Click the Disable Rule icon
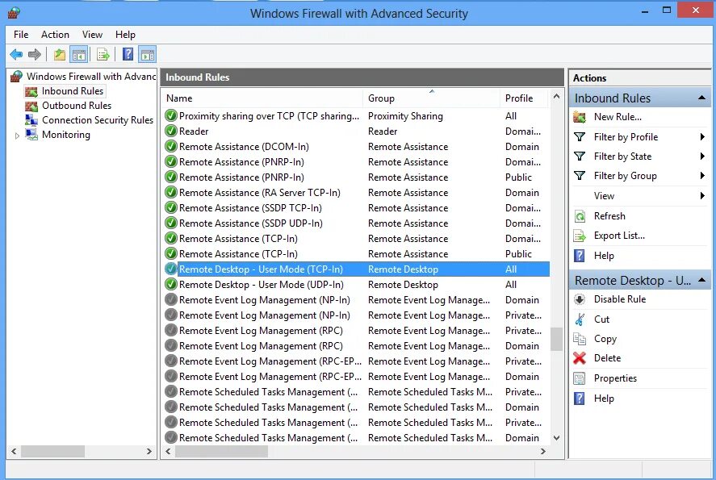Screen dimensions: 716x480 (580, 299)
